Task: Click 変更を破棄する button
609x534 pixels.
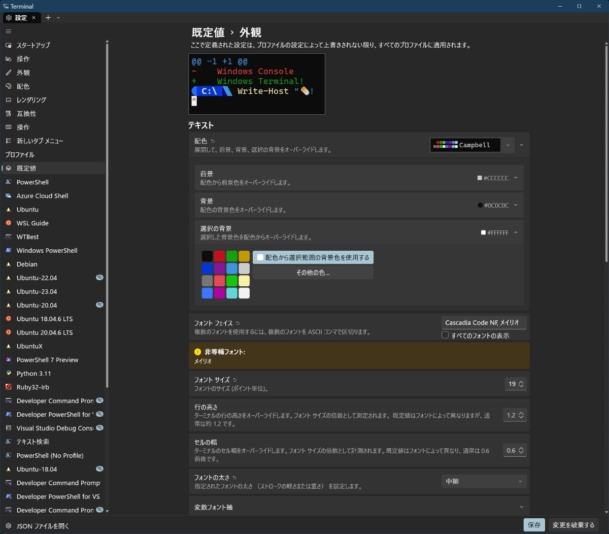Action: coord(573,525)
